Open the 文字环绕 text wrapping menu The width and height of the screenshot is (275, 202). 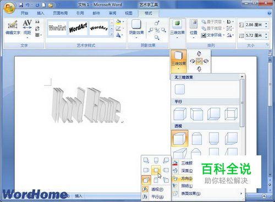(213, 35)
